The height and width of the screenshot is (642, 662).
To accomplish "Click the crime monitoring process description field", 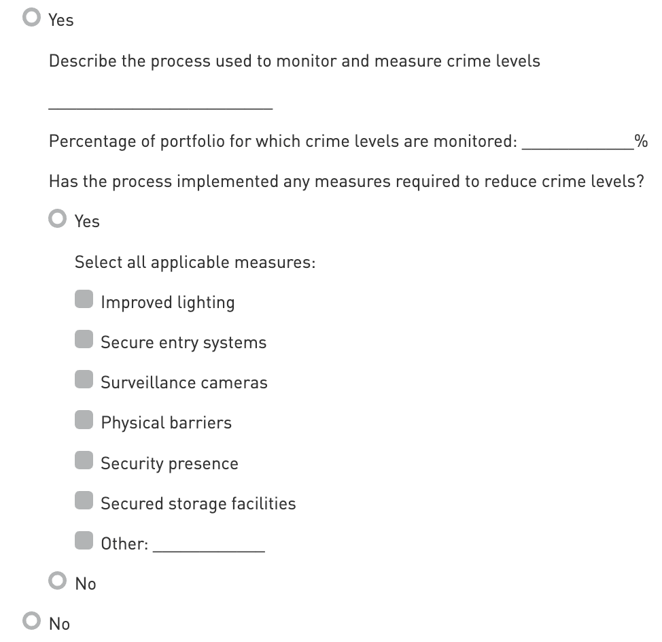I will click(x=160, y=101).
